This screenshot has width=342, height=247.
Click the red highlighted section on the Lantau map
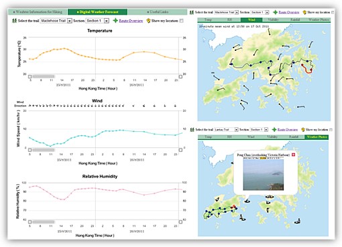click(233, 207)
